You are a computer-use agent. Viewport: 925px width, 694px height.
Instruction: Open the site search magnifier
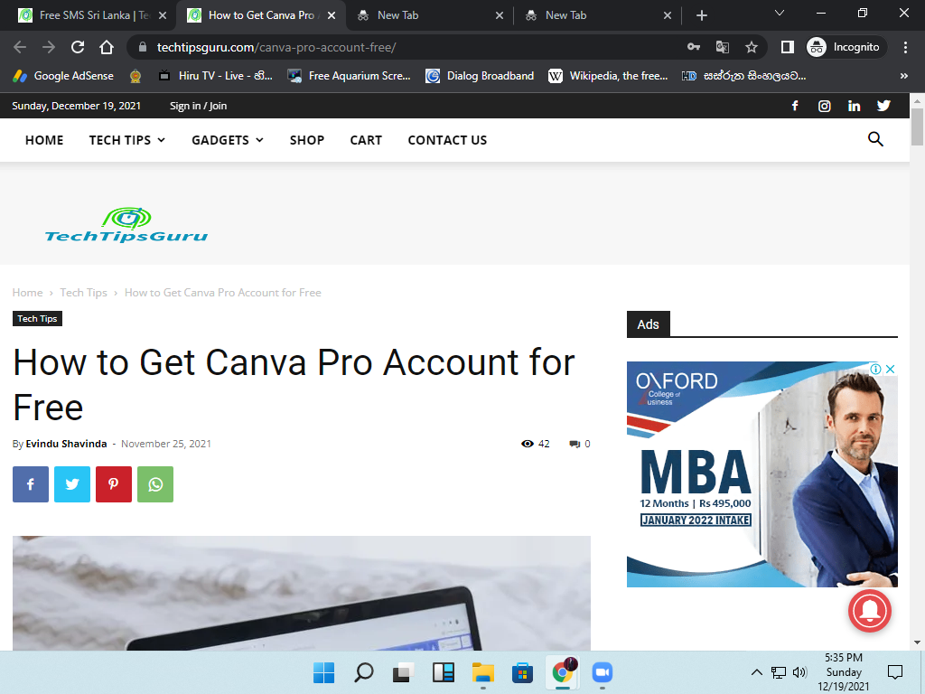pos(875,139)
